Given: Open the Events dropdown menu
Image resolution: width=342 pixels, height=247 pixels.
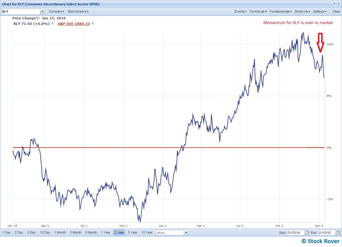Looking at the screenshot, I should [240, 11].
